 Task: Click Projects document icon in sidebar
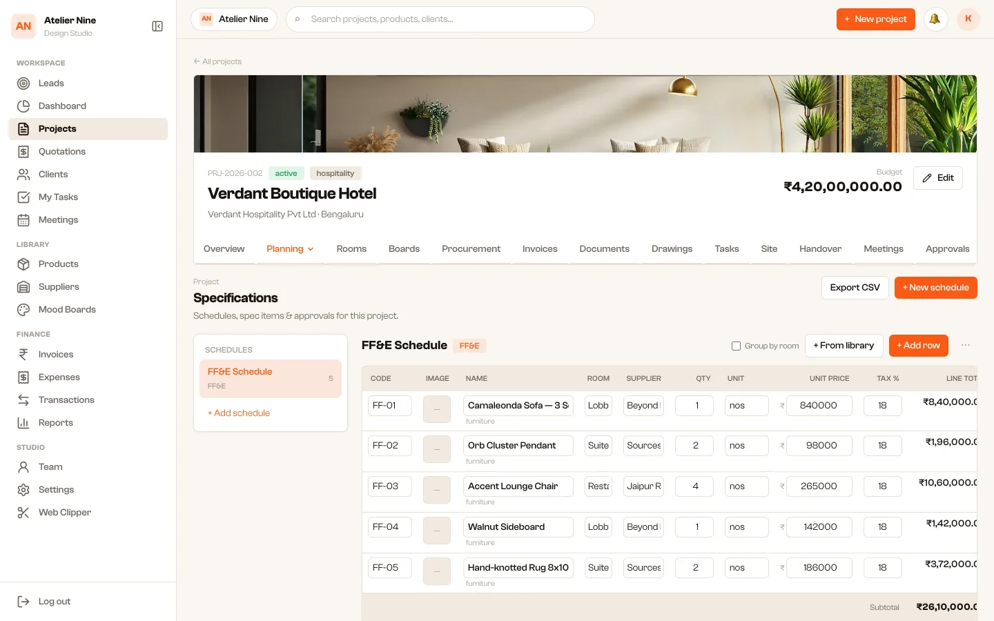23,129
